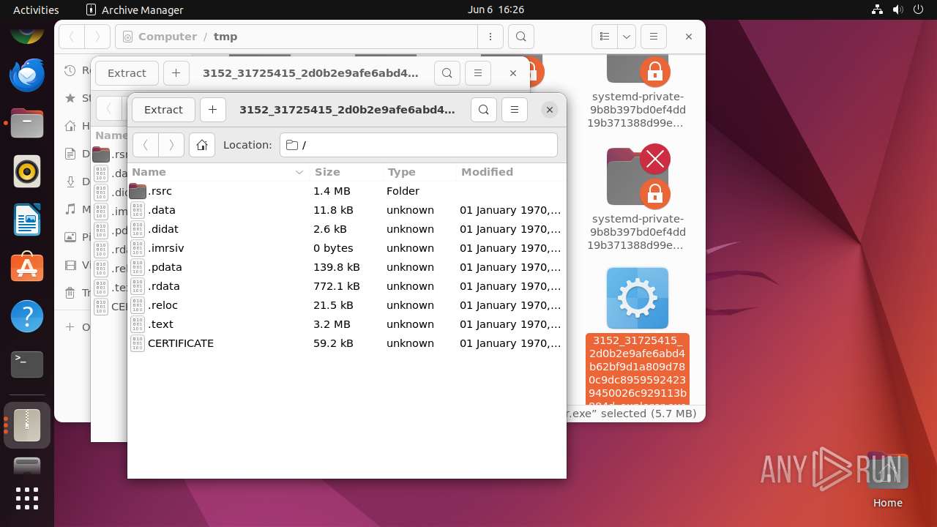Screen dimensions: 937x527
Task: Click 772.1 kB size value
Action: tap(337, 286)
